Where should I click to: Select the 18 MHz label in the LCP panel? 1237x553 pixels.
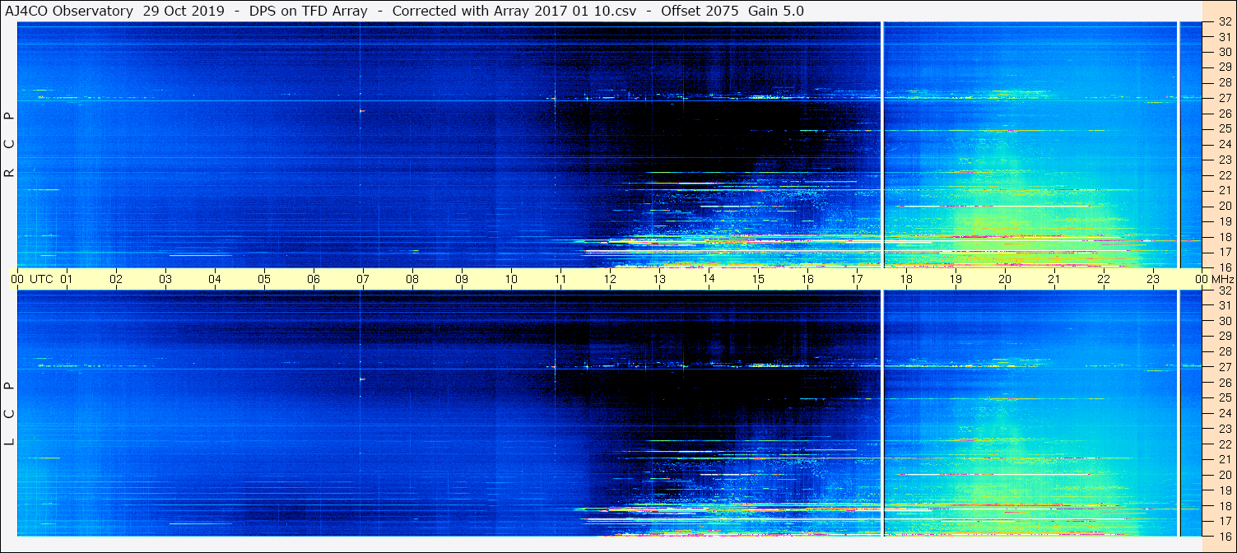pyautogui.click(x=1224, y=506)
